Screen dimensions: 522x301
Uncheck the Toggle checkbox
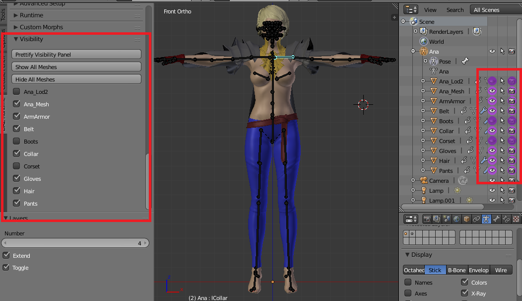(6, 267)
